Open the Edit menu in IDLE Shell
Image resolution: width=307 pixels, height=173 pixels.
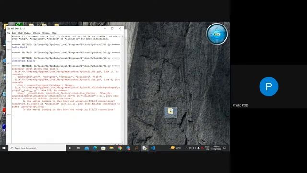click(x=14, y=33)
